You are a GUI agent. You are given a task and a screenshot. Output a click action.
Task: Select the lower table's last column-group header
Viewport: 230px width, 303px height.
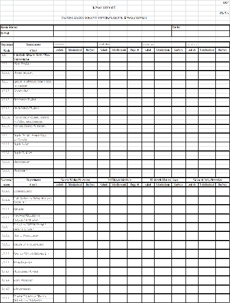click(x=208, y=180)
